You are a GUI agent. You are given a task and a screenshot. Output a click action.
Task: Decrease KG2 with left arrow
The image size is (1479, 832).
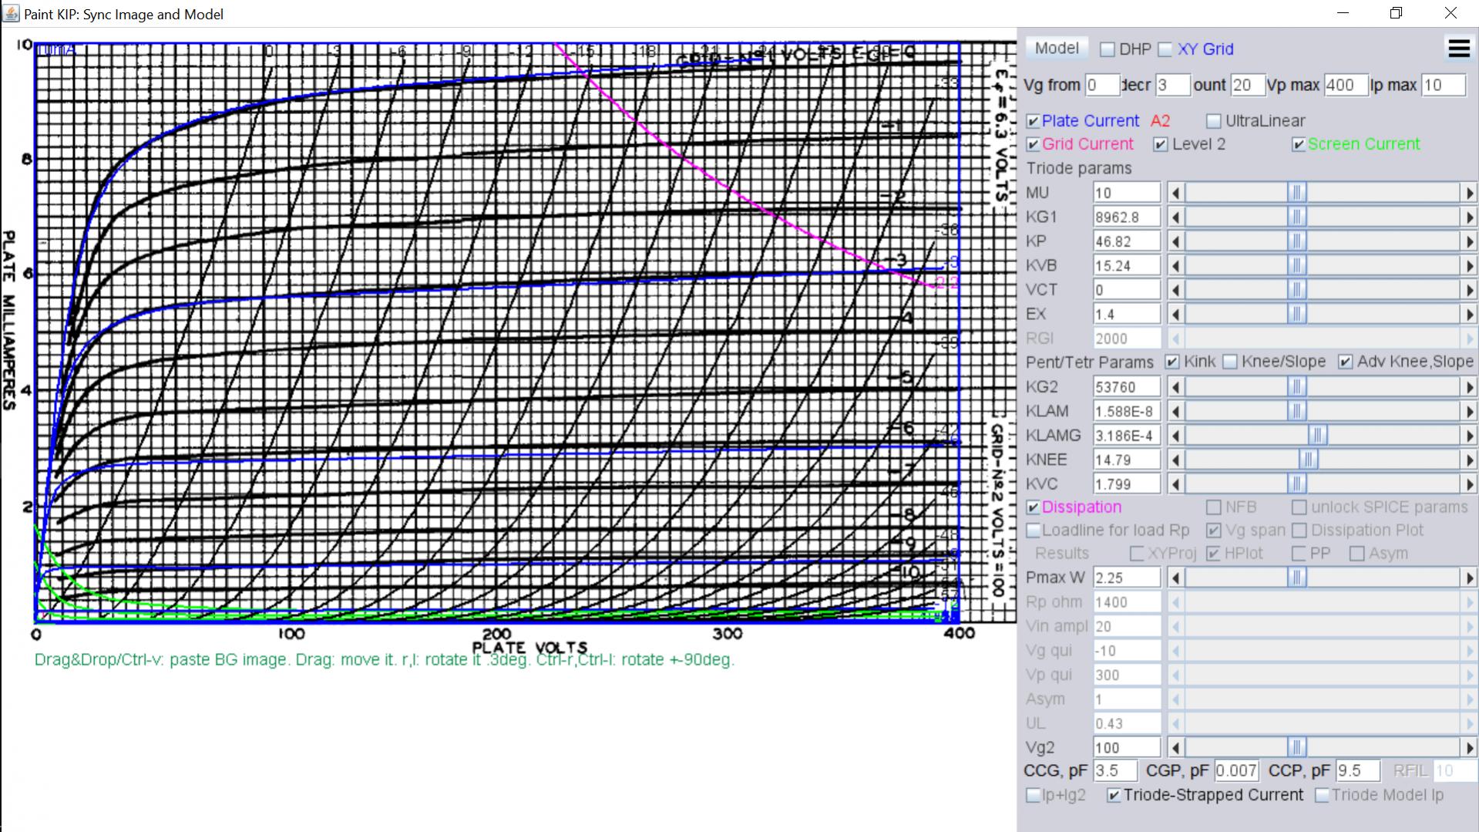coord(1175,387)
